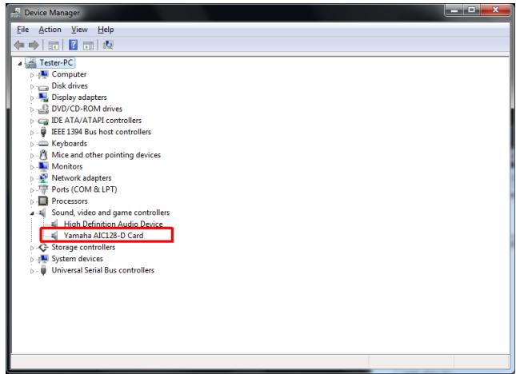Click the System devices category icon
The image size is (516, 374).
[43, 259]
